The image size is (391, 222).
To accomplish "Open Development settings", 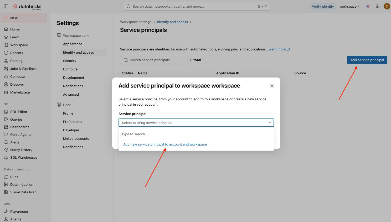I will tap(74, 78).
